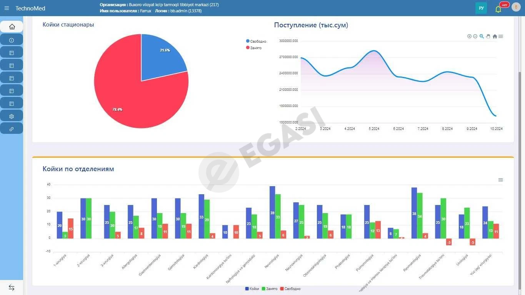Open the settings gear in sidebar

point(12,116)
